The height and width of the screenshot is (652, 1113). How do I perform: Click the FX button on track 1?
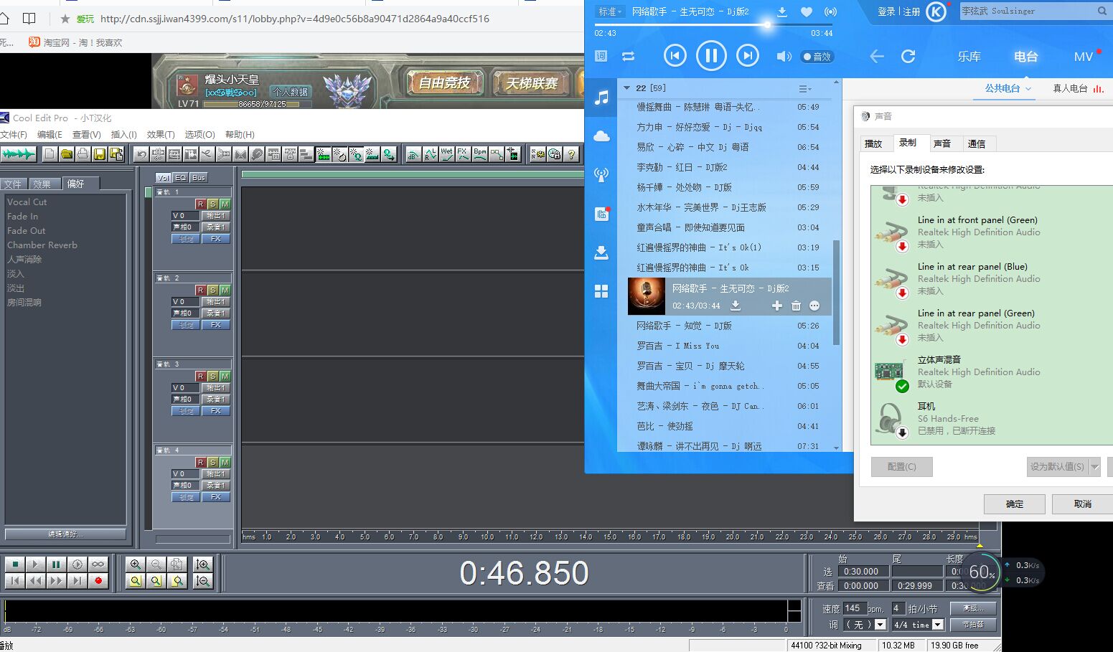215,239
